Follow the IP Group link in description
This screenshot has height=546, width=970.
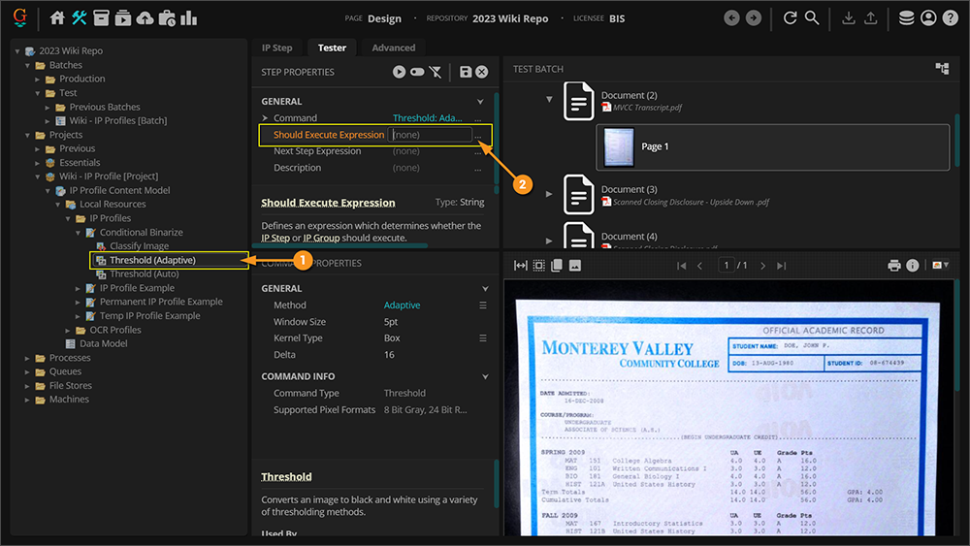pos(321,238)
